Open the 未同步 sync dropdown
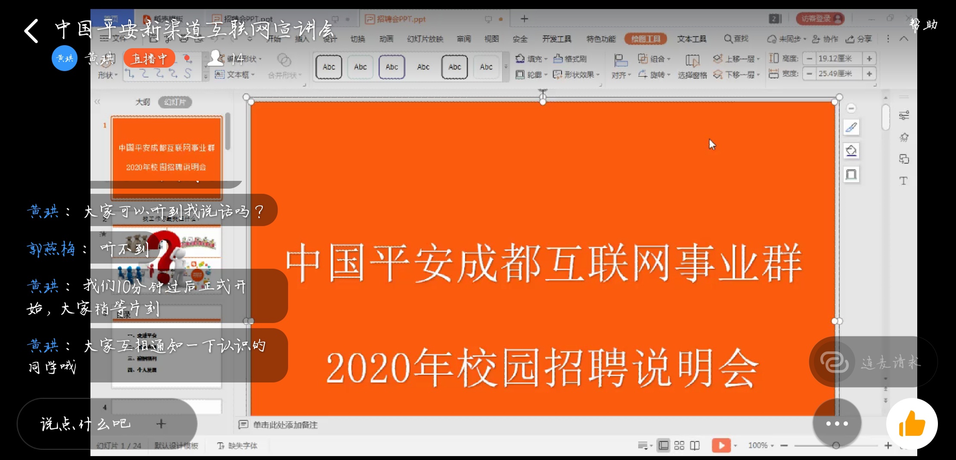Viewport: 956px width, 460px height. [786, 39]
